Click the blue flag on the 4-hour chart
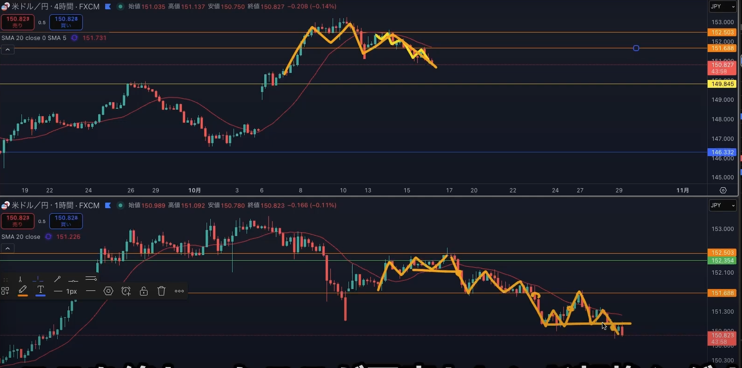Screen dimensions: 742x368 click(108, 7)
